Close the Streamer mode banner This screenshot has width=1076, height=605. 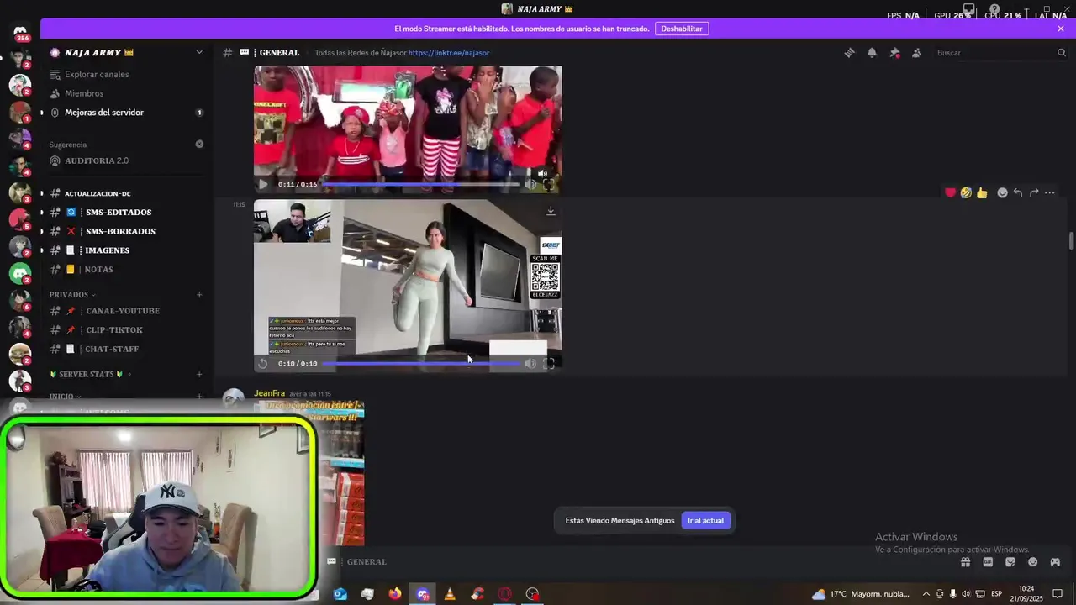click(x=1061, y=29)
